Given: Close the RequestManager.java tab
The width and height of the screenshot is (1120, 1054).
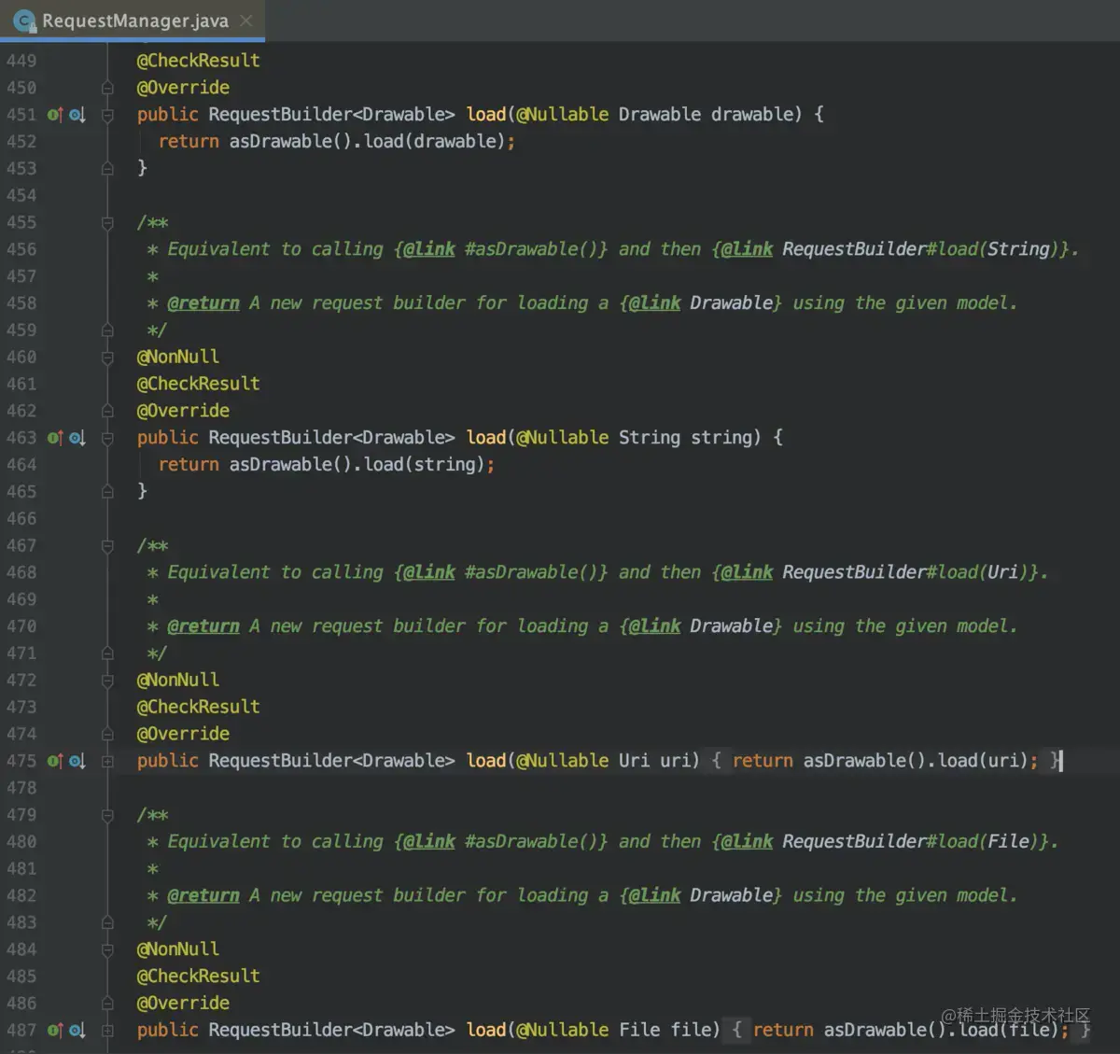Looking at the screenshot, I should pyautogui.click(x=246, y=21).
